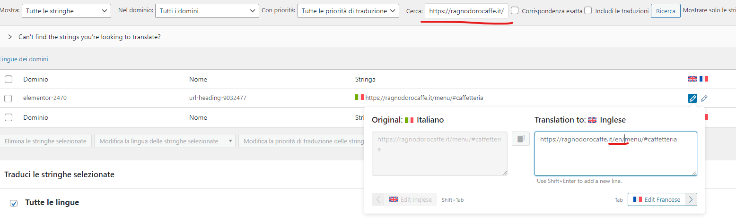Open the Tutte le stringhe dropdown
This screenshot has height=223, width=736.
coord(66,11)
